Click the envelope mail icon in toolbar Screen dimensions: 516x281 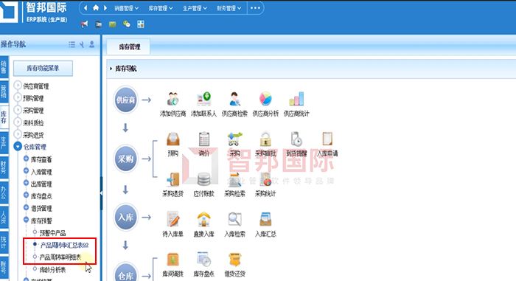pos(112,24)
